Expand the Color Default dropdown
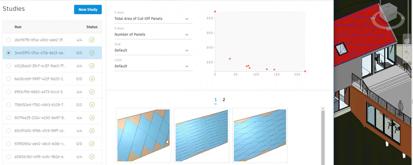This screenshot has height=165, width=413. [152, 66]
